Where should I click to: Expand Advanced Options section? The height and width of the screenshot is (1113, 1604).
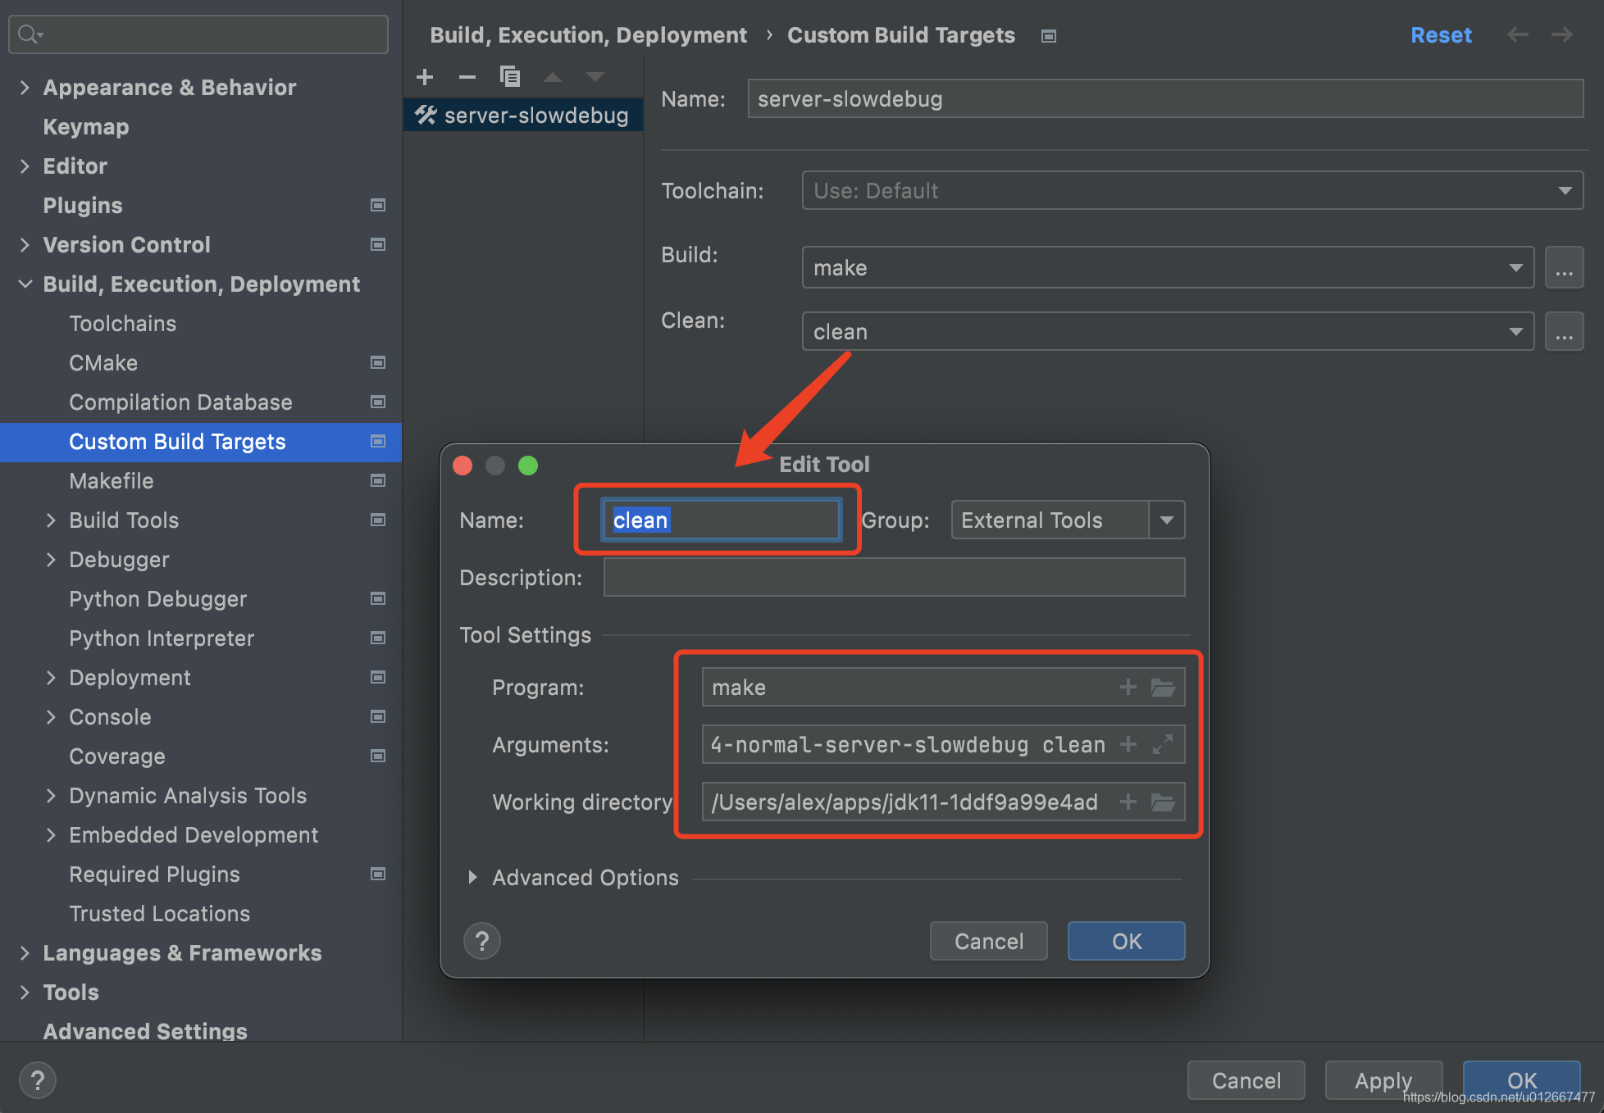[472, 878]
